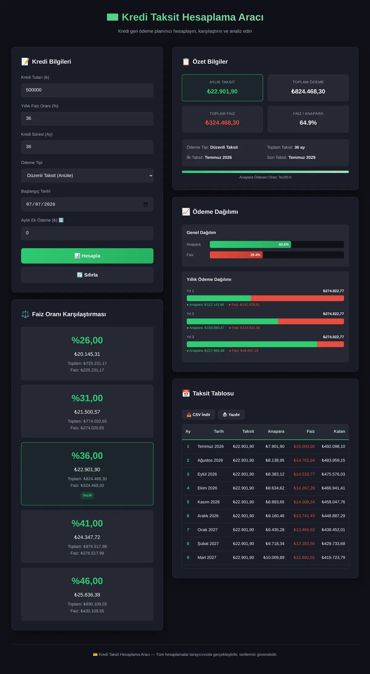Click the memo icon next to Kredi Bilgileri
Image resolution: width=370 pixels, height=674 pixels.
25,61
